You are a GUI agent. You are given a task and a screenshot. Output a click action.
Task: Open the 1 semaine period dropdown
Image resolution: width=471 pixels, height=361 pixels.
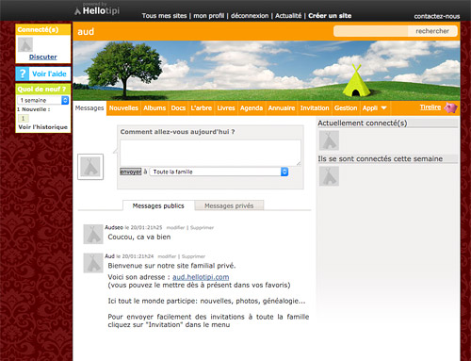pyautogui.click(x=43, y=100)
